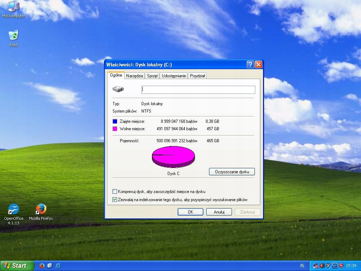Confirm the dialog with the OK button
Screen dimensions: 361x271
pos(190,212)
